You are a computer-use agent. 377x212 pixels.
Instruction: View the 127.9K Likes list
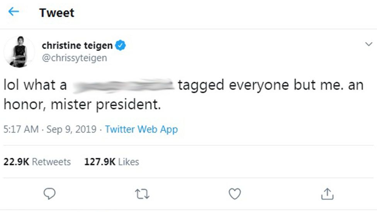(x=112, y=161)
